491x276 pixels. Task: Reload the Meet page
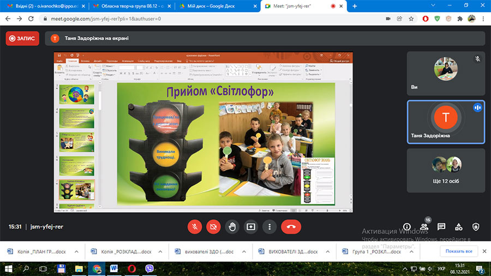pos(31,19)
